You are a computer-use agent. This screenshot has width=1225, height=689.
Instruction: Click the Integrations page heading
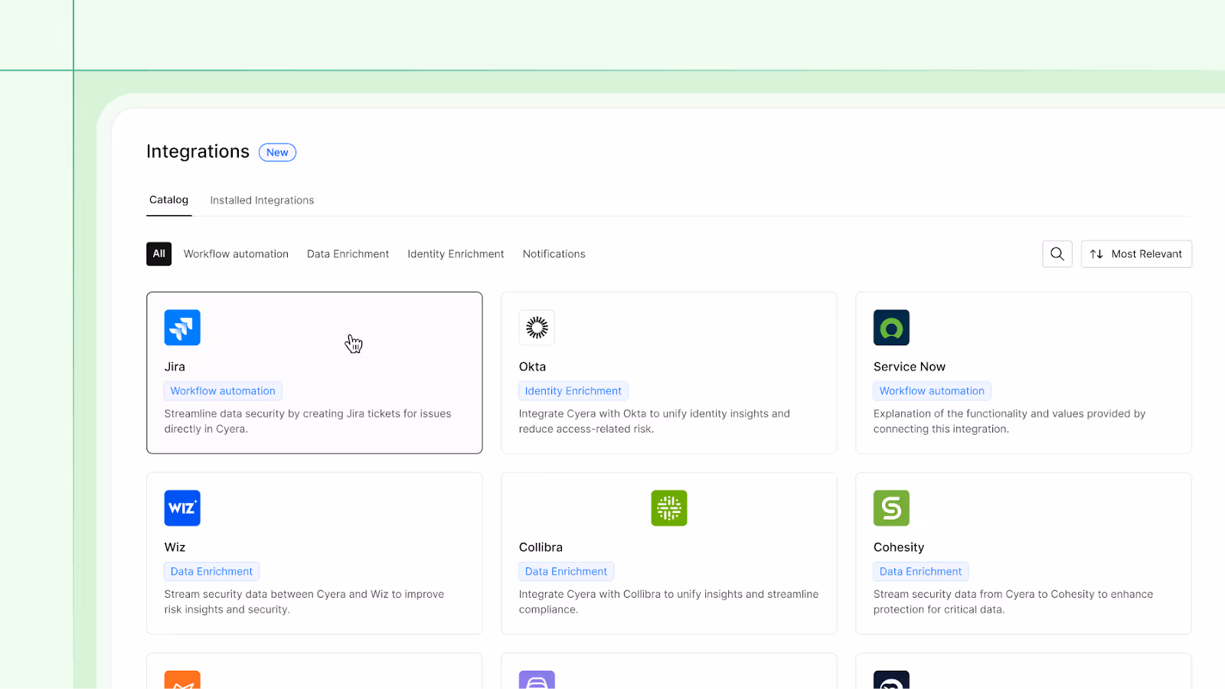[198, 152]
